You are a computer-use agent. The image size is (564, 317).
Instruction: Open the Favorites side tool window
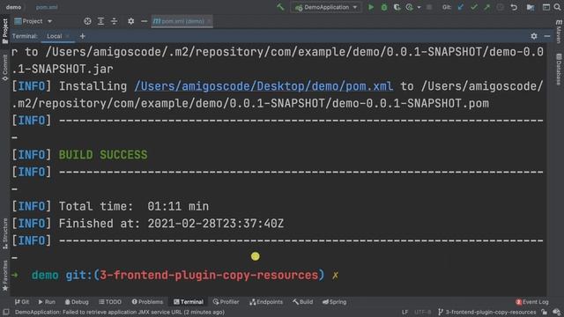(x=4, y=276)
